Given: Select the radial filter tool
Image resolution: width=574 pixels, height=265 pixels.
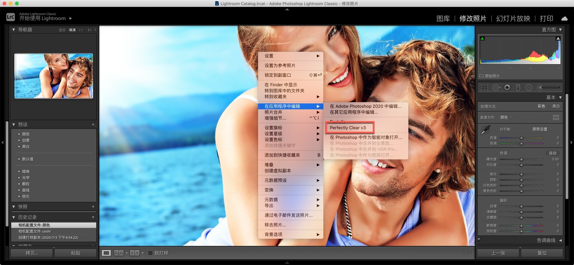Looking at the screenshot, I should (529, 88).
